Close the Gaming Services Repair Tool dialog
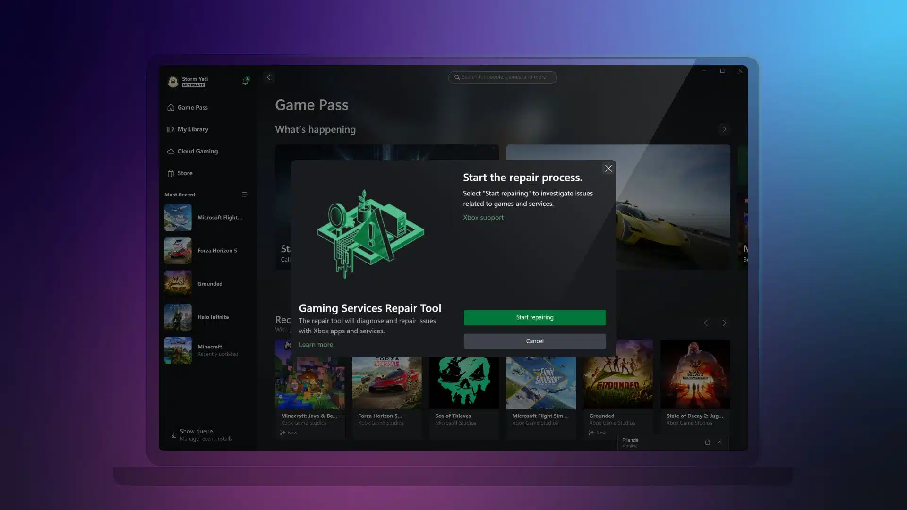Screen dimensions: 907x510 [x=608, y=169]
